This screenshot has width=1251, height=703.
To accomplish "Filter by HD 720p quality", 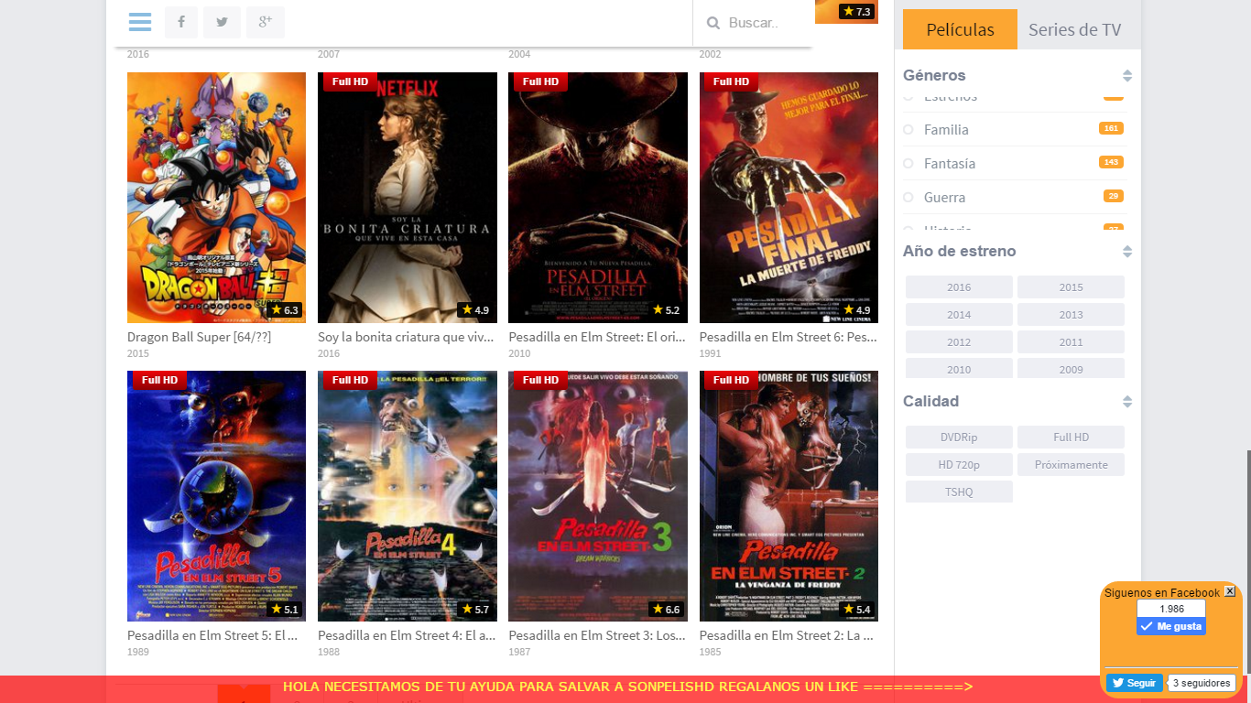I will (959, 465).
